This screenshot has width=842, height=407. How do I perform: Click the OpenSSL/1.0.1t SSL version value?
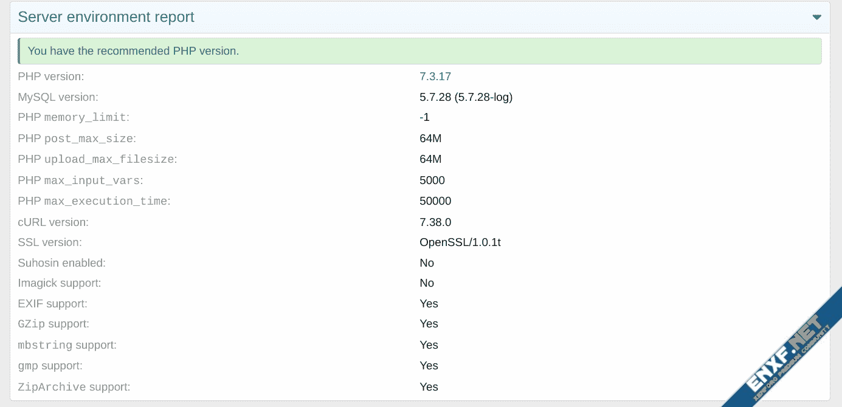pos(460,242)
